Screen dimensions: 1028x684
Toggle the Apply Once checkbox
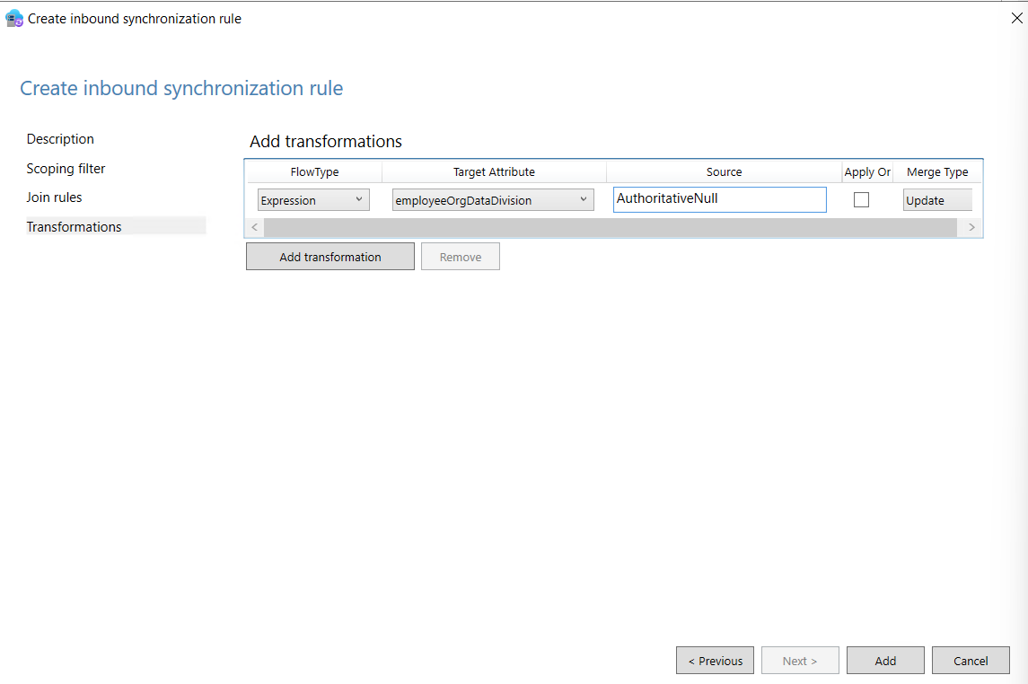click(x=861, y=200)
